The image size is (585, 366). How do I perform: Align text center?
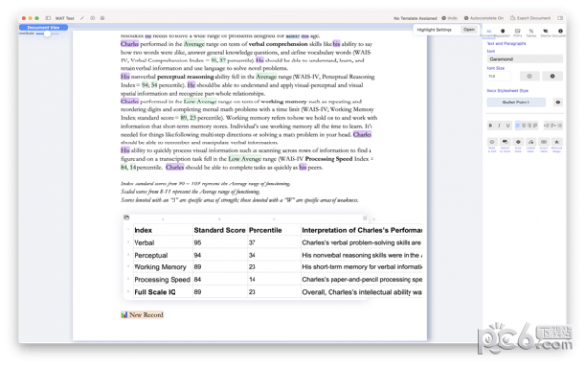tap(523, 126)
